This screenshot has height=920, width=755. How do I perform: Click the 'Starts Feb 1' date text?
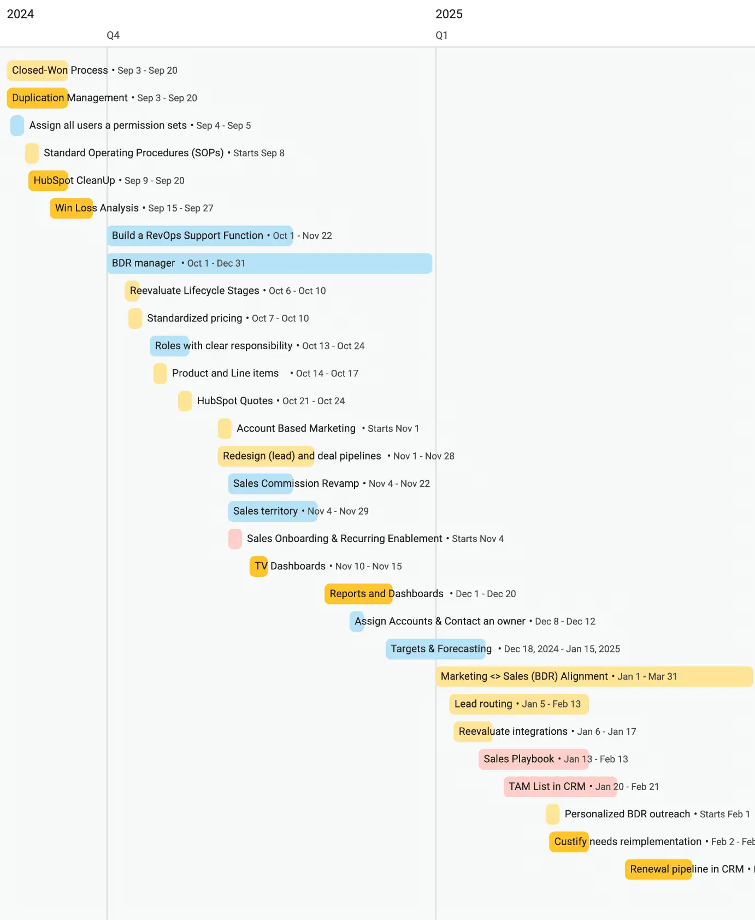[x=725, y=815]
